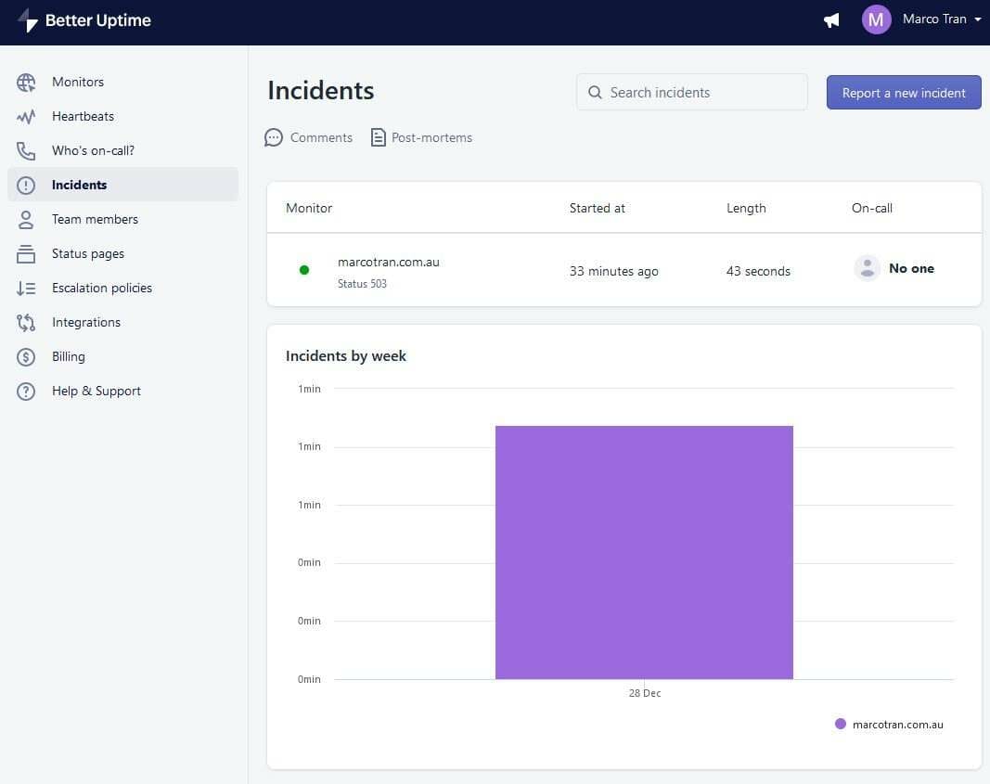Open the marcotran.com.au incident details
Screen dimensions: 990x784
pyautogui.click(x=389, y=262)
